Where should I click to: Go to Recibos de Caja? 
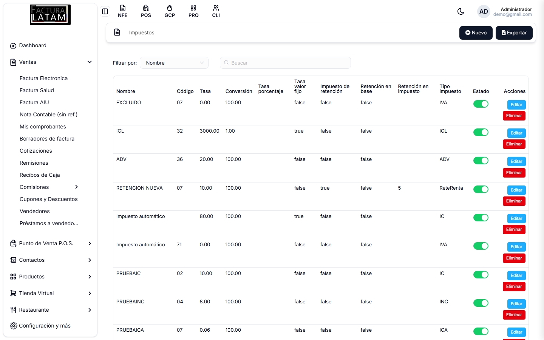click(x=40, y=175)
